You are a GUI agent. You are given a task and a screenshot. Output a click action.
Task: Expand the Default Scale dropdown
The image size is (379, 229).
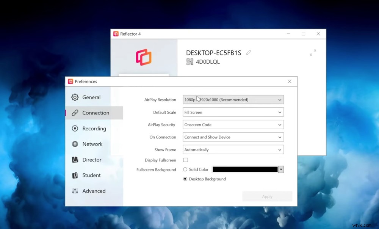(x=233, y=112)
